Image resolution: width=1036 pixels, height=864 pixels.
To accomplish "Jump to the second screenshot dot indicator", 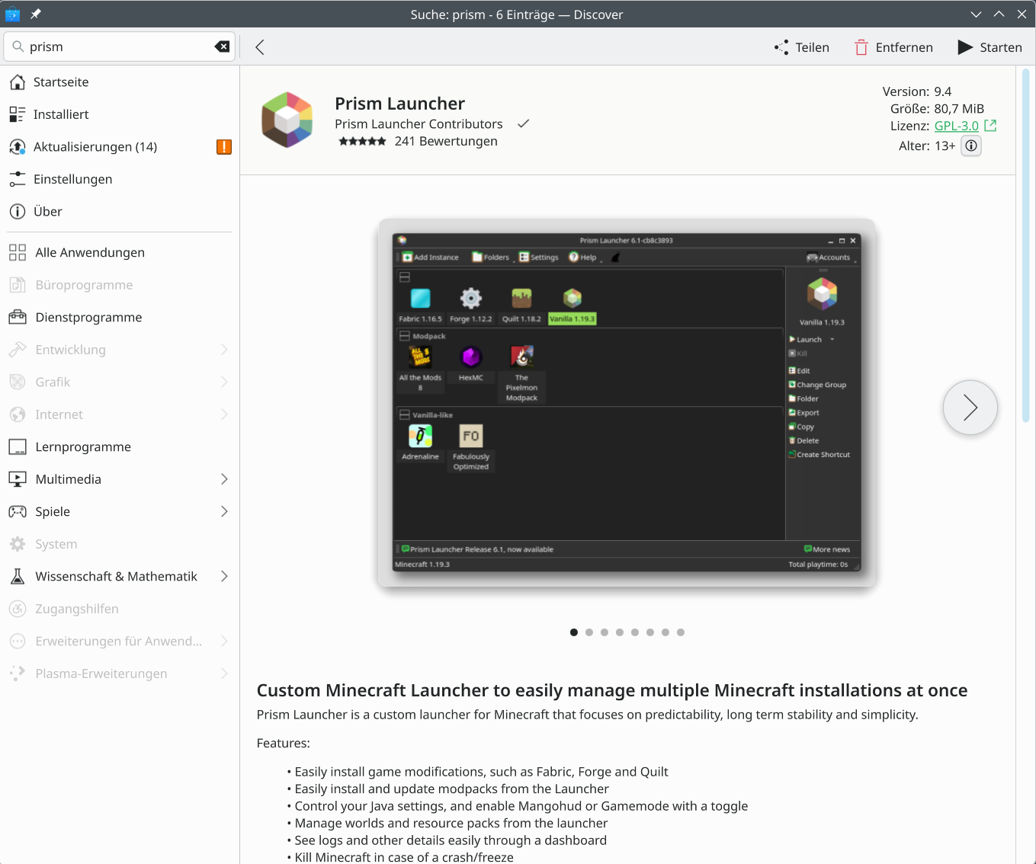I will [x=589, y=632].
